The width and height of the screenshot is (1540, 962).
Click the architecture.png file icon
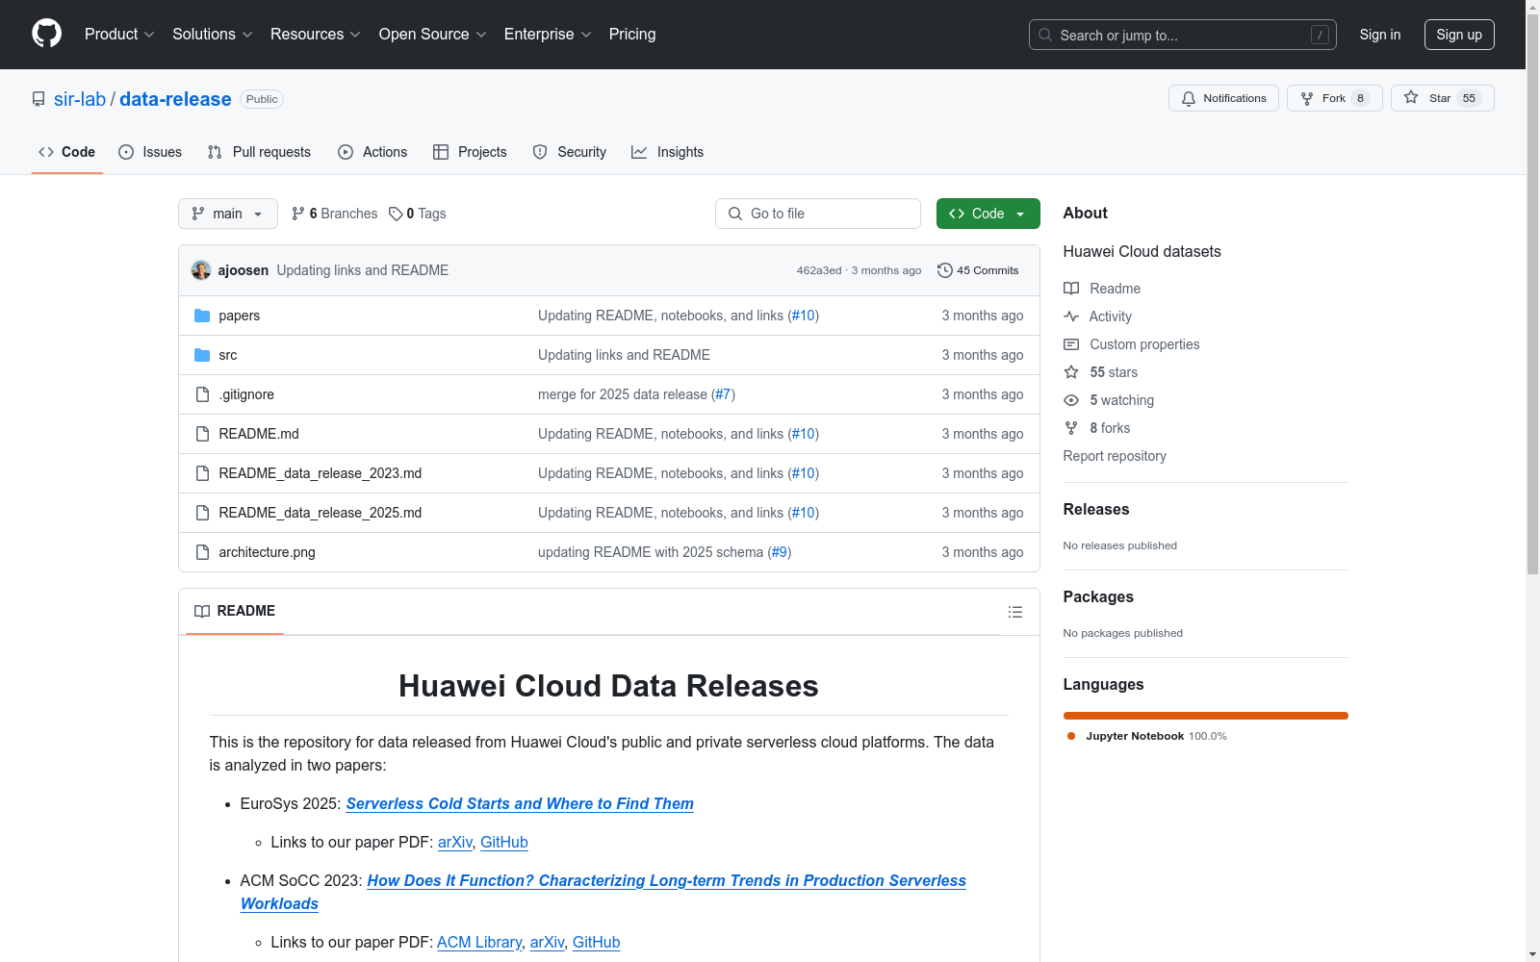pyautogui.click(x=202, y=552)
